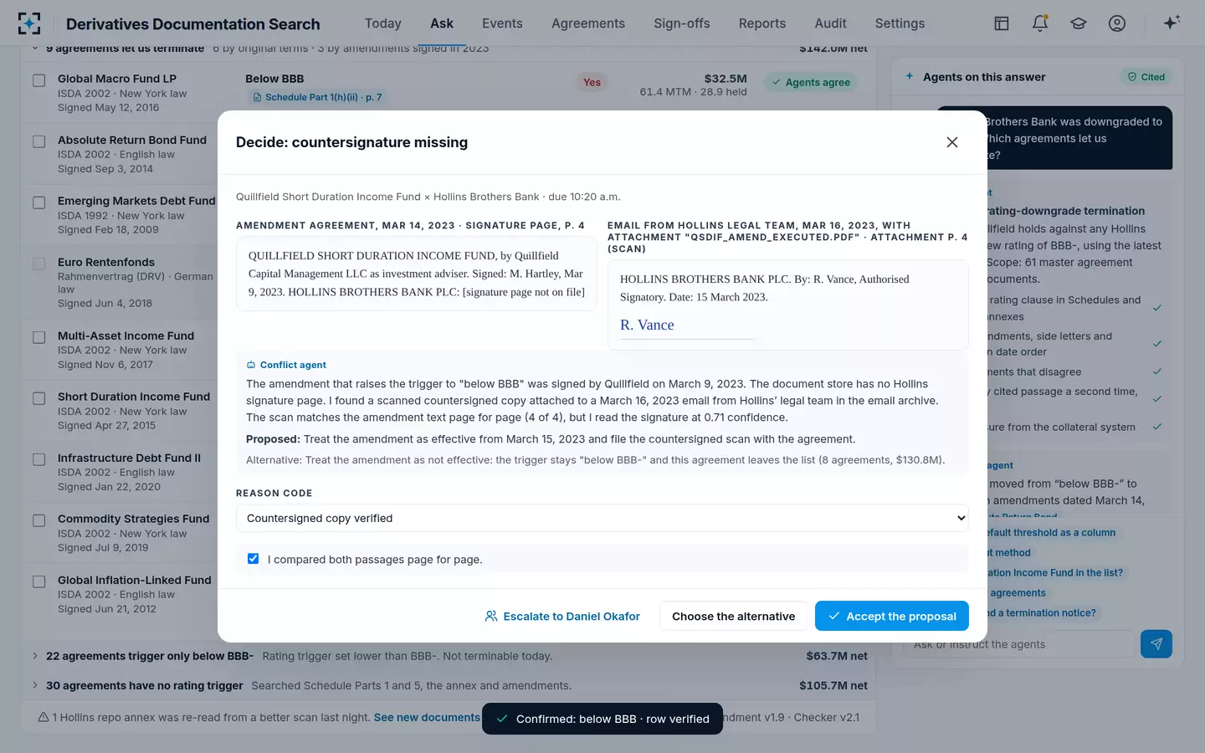Open the notifications bell

pyautogui.click(x=1040, y=23)
